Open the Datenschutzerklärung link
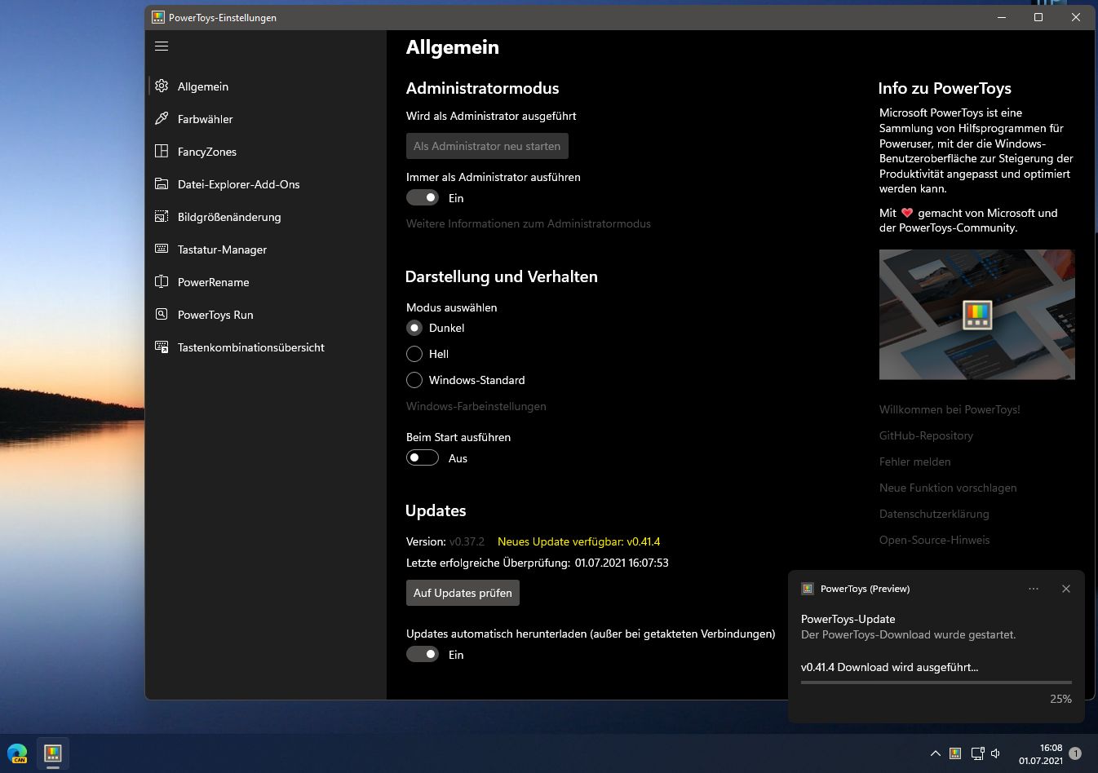The width and height of the screenshot is (1098, 773). point(934,514)
